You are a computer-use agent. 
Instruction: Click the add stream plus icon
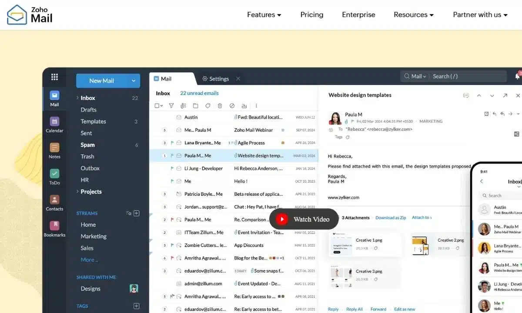136,213
